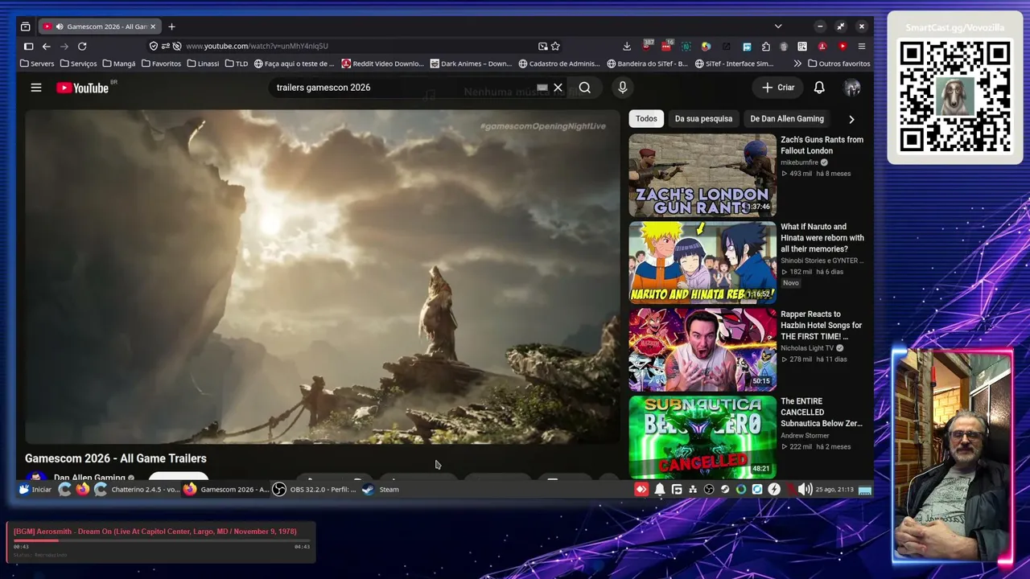The width and height of the screenshot is (1030, 579).
Task: Click the "Gamescom 2026 - All Game Trailers" title
Action: (x=116, y=458)
